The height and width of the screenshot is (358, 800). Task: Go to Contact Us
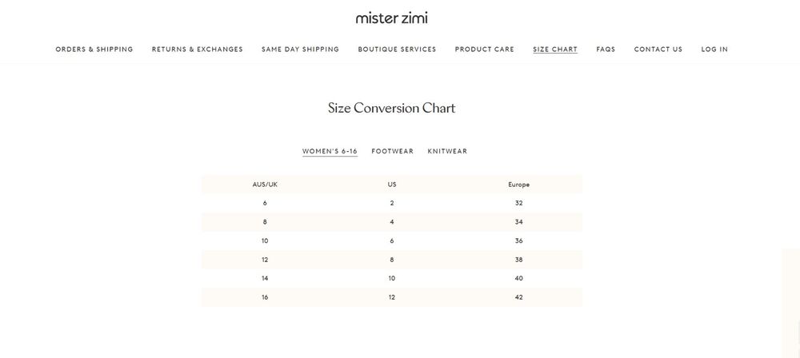[x=658, y=50]
